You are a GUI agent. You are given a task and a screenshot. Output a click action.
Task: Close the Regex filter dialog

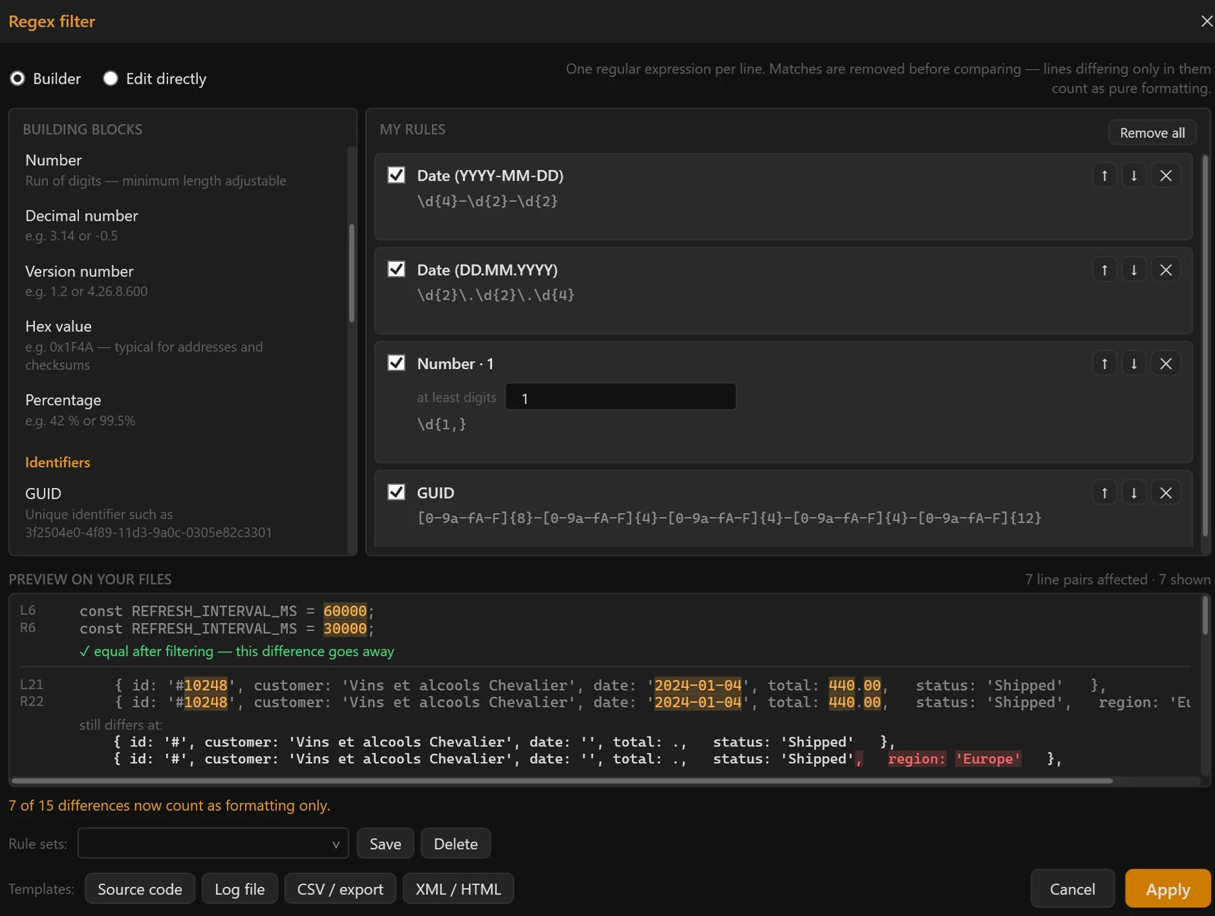(1206, 21)
